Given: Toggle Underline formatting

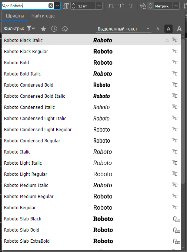Looking at the screenshot, I should pyautogui.click(x=131, y=6).
